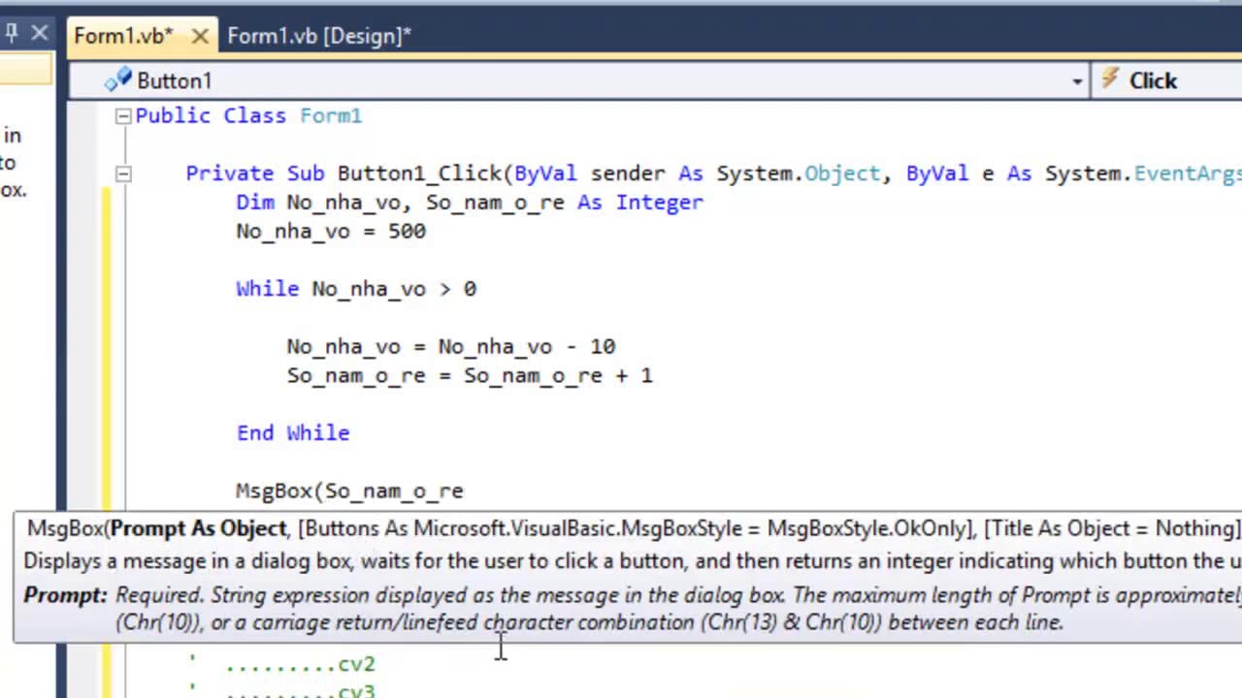Click the line 'No_nha_vo = 500'
The height and width of the screenshot is (698, 1242).
(x=331, y=232)
